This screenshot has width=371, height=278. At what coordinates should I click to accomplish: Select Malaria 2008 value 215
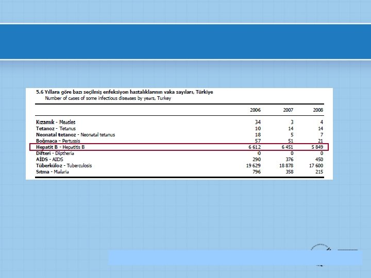319,171
